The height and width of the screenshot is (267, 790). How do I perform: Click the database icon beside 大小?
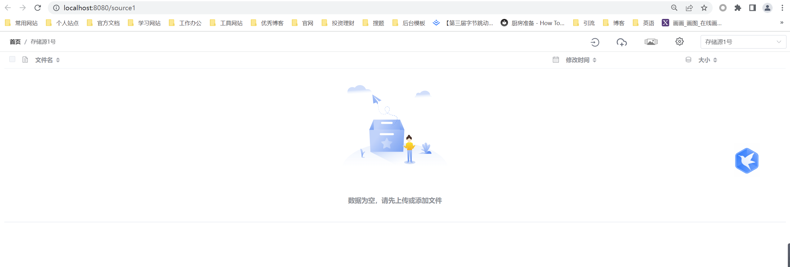click(x=688, y=60)
